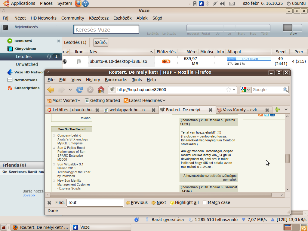Open Subscriptions in Vuze sidebar

(27, 88)
